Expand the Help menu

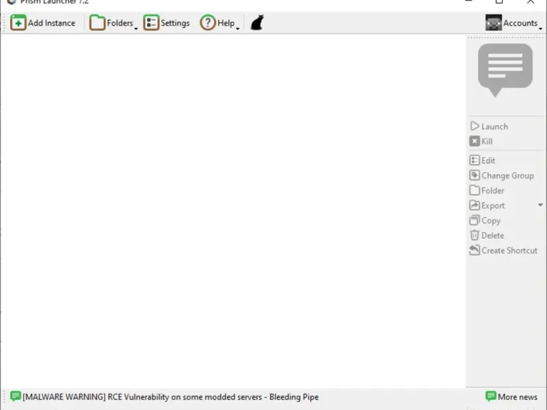(219, 23)
